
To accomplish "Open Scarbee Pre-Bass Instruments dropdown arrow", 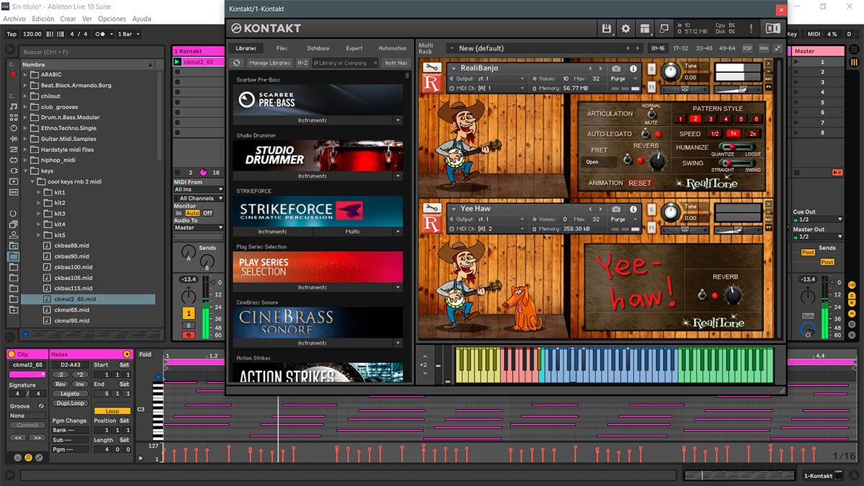I will (397, 120).
